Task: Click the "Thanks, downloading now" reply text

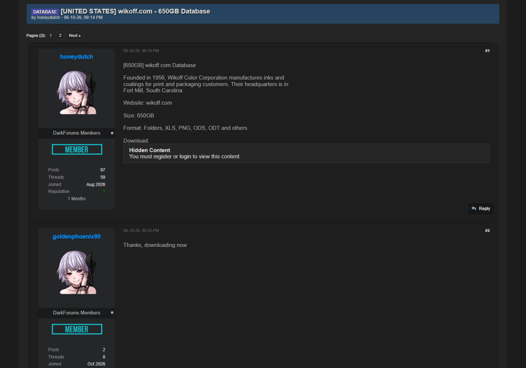Action: (155, 245)
